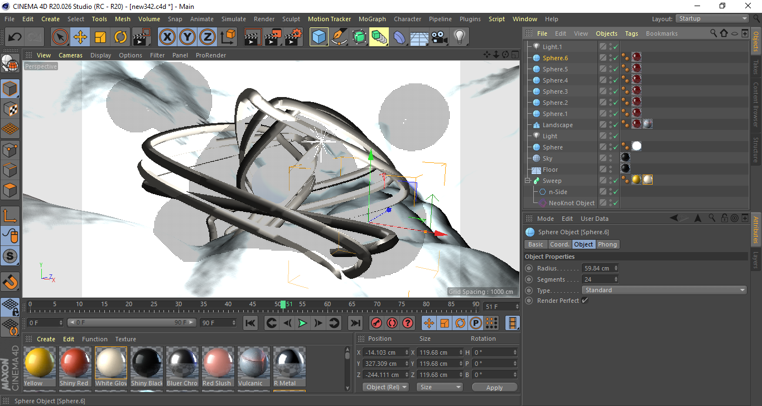The image size is (762, 406).
Task: Open the Simulate menu
Action: pos(234,19)
